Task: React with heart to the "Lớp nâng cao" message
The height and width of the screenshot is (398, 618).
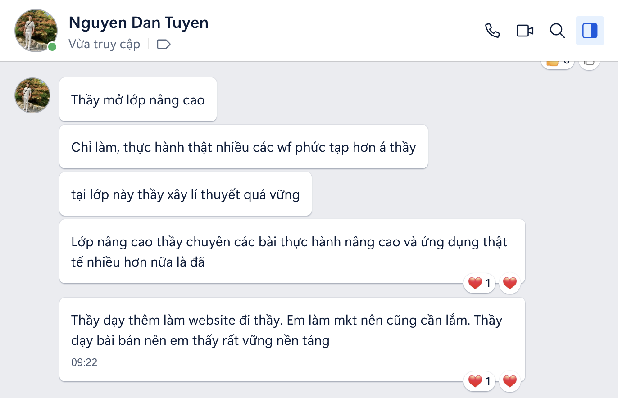Action: click(509, 283)
